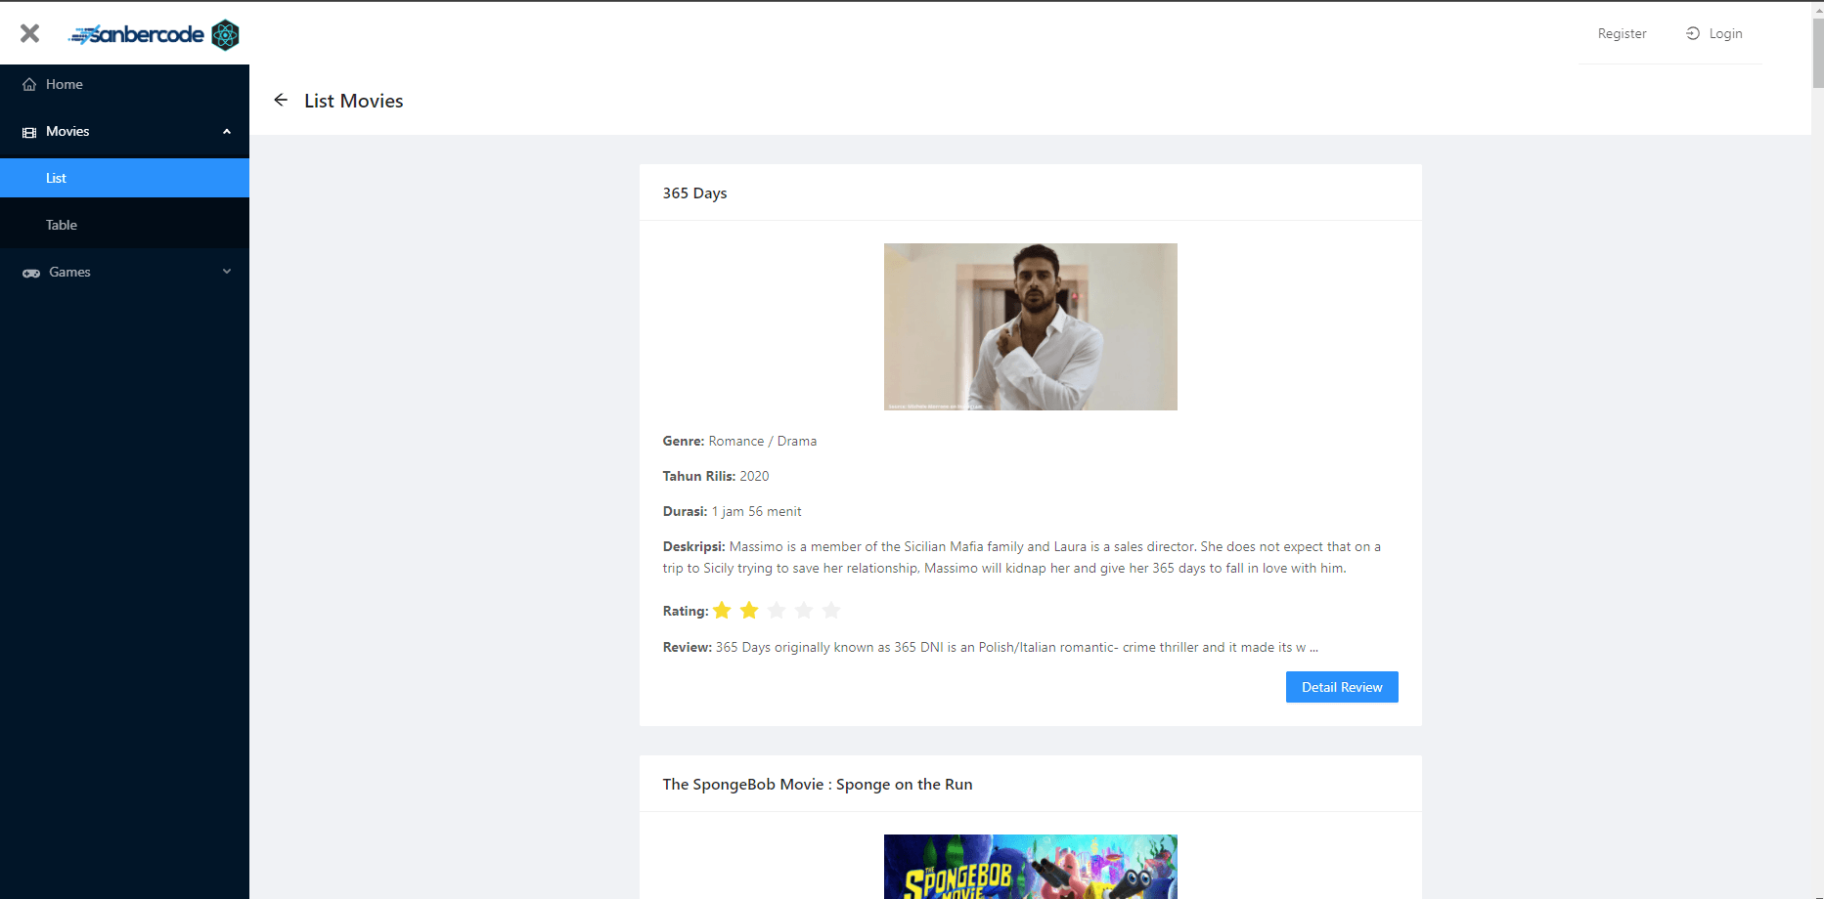
Task: Select the Movies menu item
Action: pos(124,131)
